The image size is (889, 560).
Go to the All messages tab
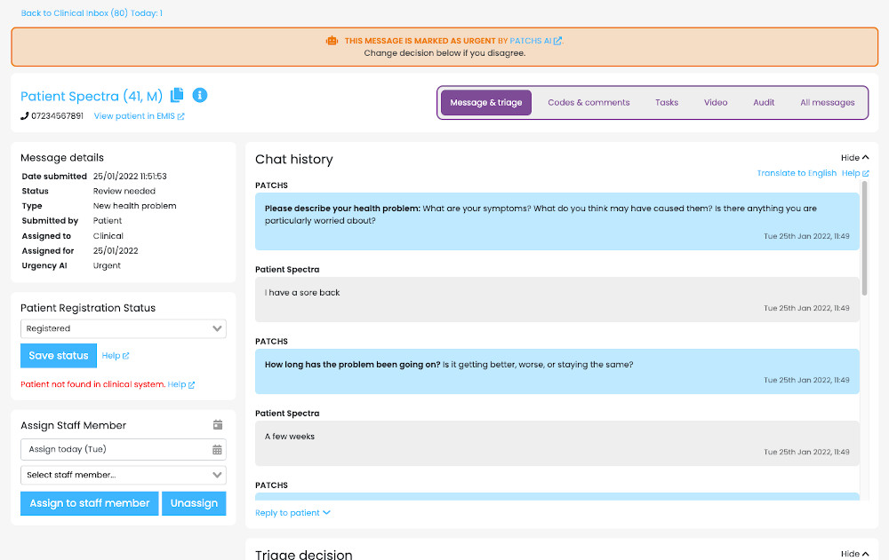coord(827,103)
